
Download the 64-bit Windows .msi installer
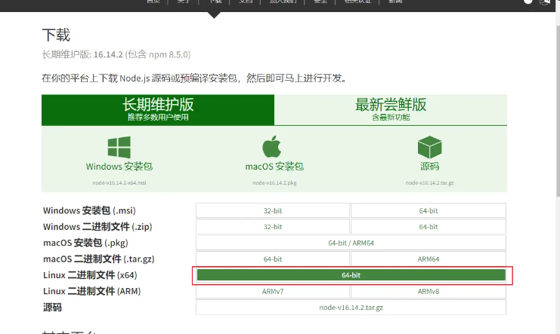[x=429, y=210]
